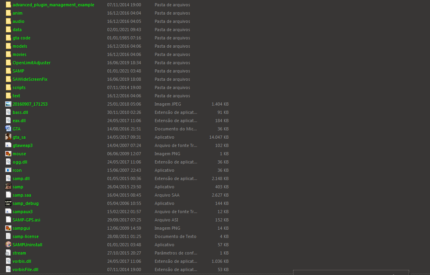Click the 14.047 KB size of gta_sa
Screen dimensions: 430x275
pos(219,137)
